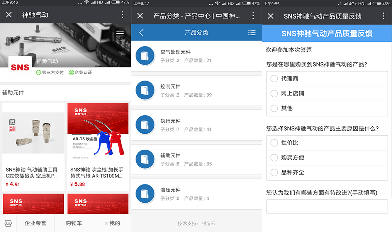Close the 质量反馈 survey with the X icon

point(270,16)
